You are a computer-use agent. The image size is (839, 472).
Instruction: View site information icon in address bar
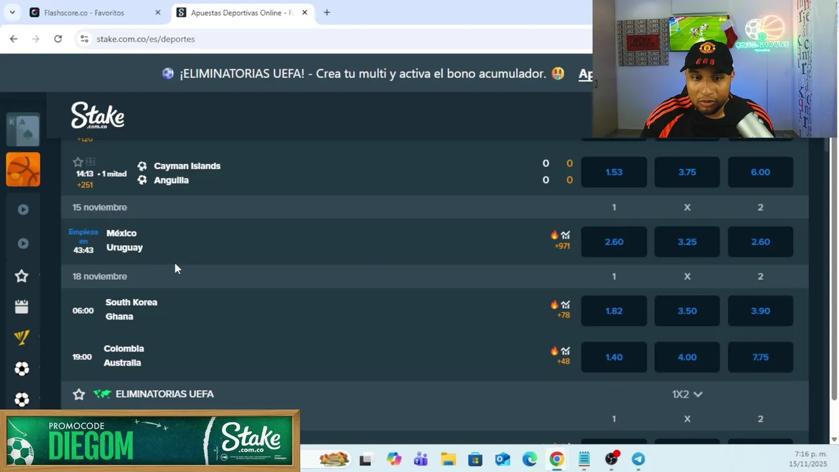84,39
